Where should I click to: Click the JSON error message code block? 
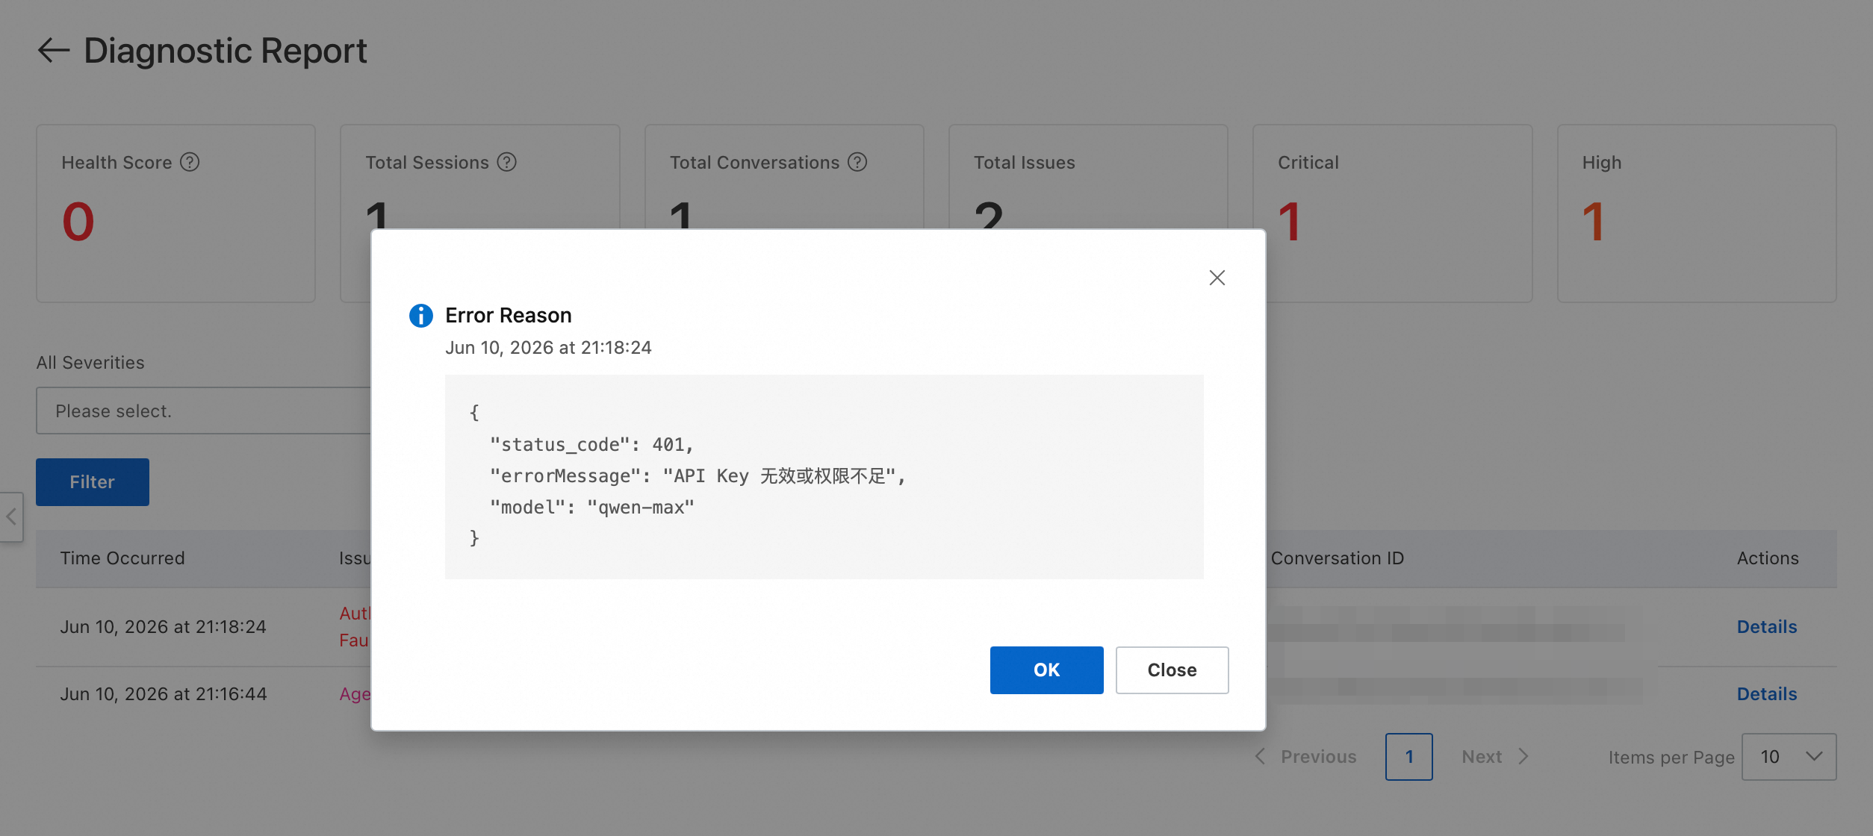[x=824, y=477]
